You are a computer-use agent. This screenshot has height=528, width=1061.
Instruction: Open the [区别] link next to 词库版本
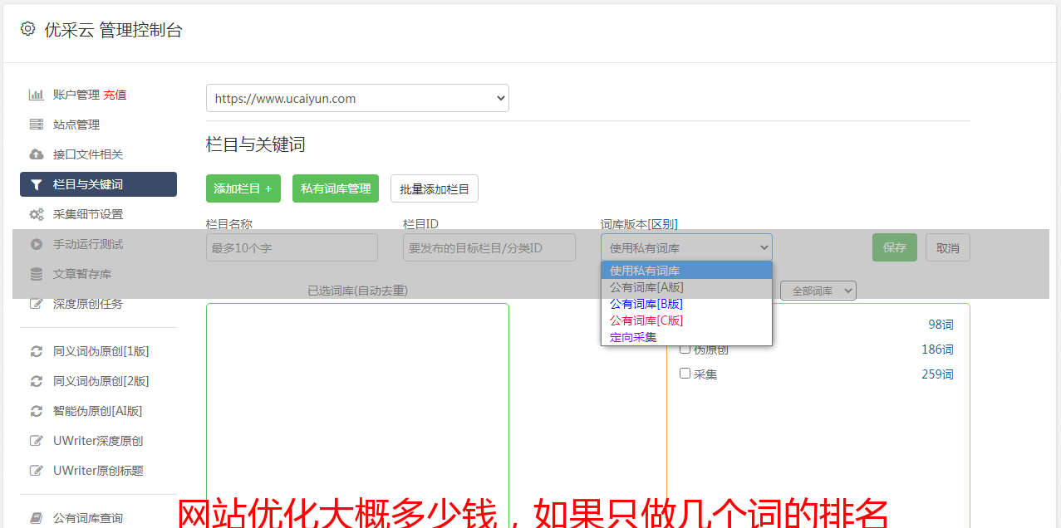coord(662,224)
